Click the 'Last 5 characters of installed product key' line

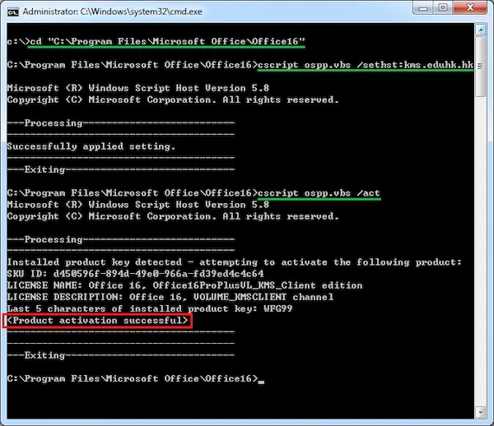coord(150,308)
